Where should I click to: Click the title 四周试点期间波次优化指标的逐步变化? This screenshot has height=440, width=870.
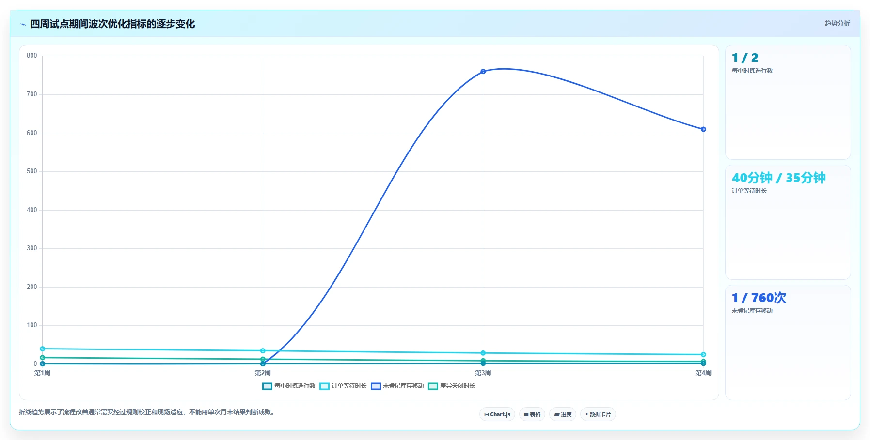coord(112,24)
